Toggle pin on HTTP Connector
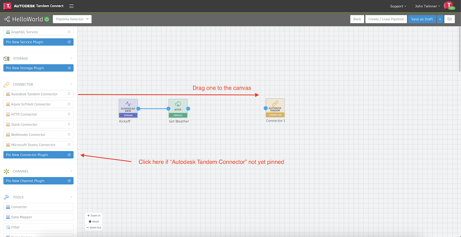The image size is (461, 237). [69, 114]
